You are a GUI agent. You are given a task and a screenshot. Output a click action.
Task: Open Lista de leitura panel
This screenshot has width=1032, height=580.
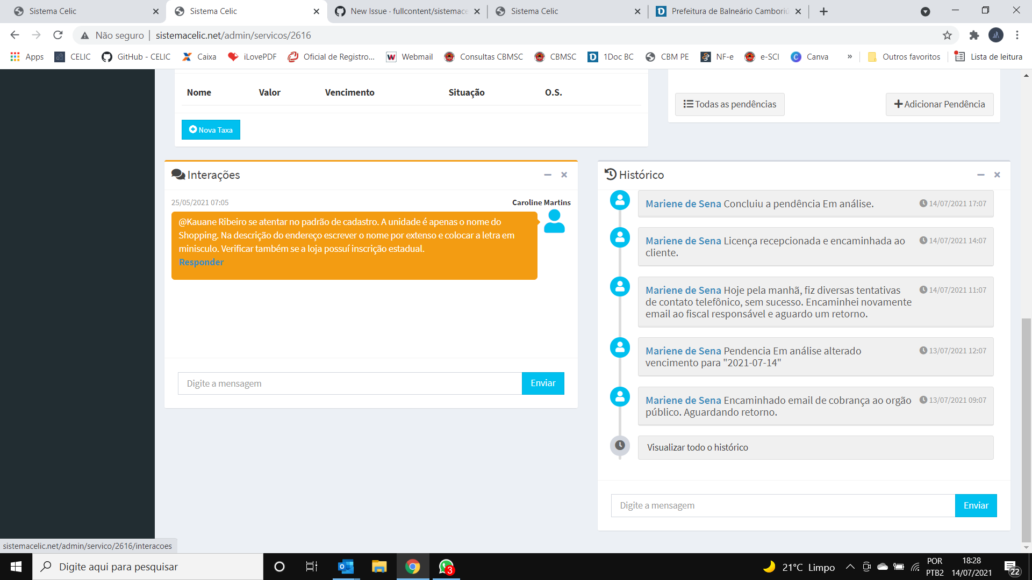pos(988,57)
